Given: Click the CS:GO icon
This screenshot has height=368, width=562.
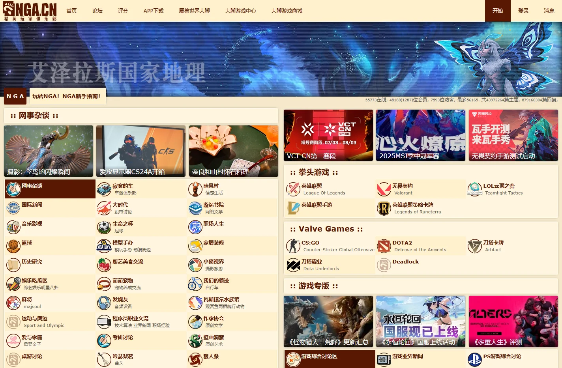Looking at the screenshot, I should (293, 246).
